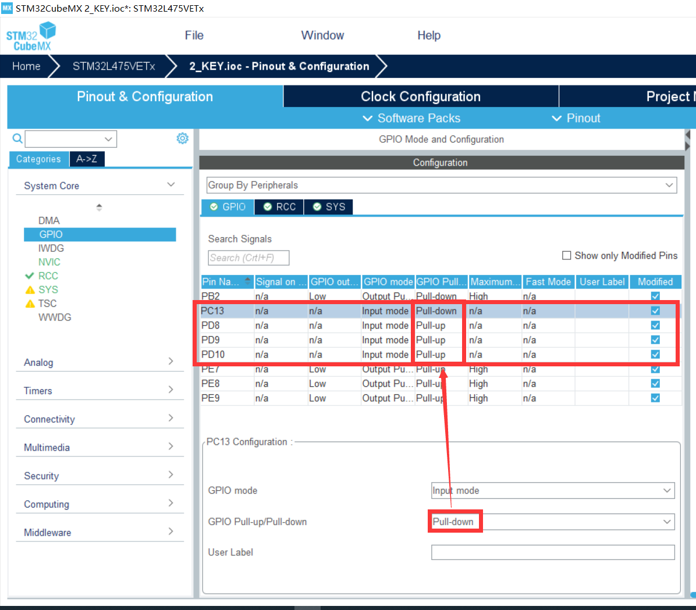The image size is (696, 610).
Task: Toggle Show only Modified Pins checkbox
Action: tap(566, 255)
